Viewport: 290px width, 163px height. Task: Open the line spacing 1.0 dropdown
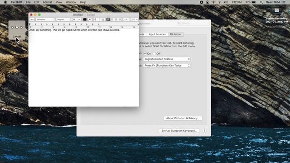click(x=127, y=19)
